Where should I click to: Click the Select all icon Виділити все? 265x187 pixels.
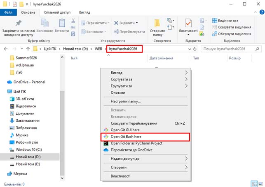coord(214,21)
